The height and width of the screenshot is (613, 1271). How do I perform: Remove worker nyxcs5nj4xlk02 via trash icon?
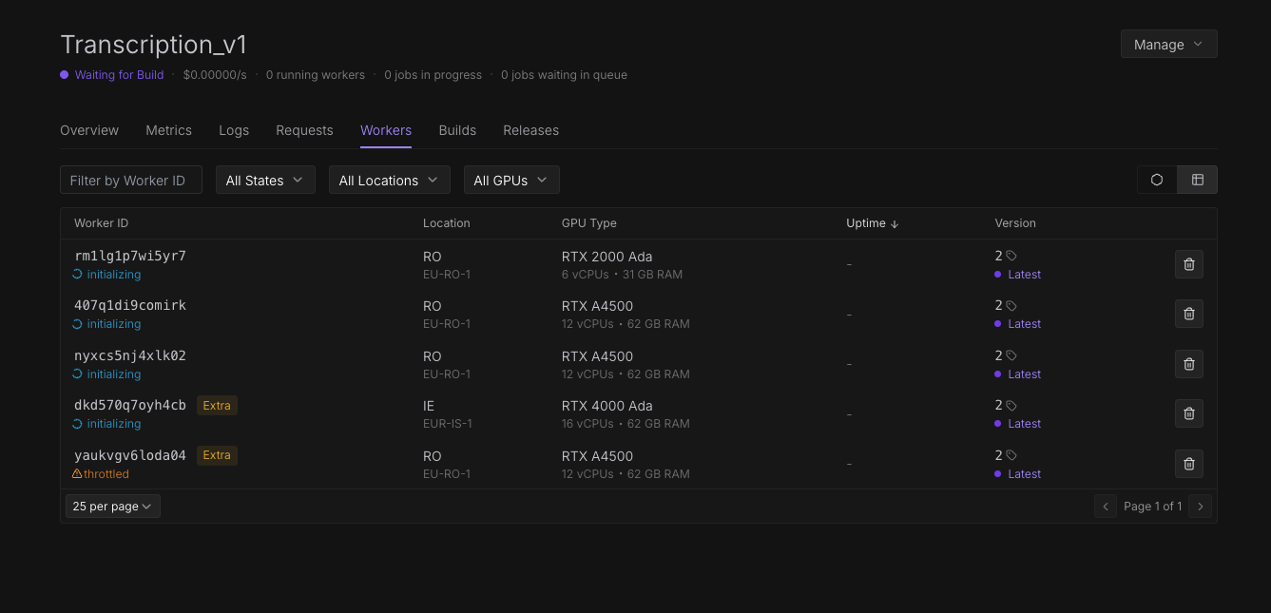[1188, 364]
